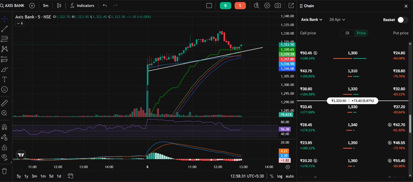Select the trend line drawing tool
Screen dimensions: 413x182
5,29
